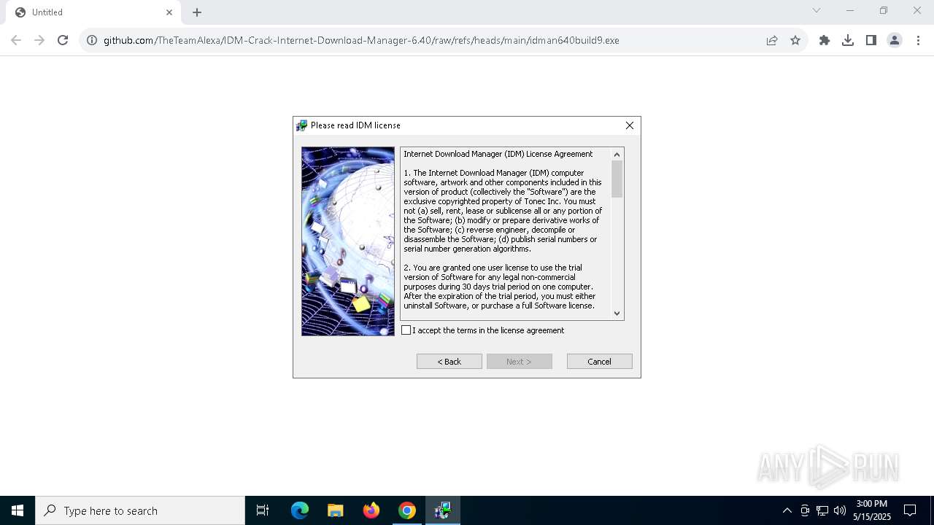Viewport: 934px width, 525px height.
Task: Open Chrome profile avatar
Action: click(x=895, y=40)
